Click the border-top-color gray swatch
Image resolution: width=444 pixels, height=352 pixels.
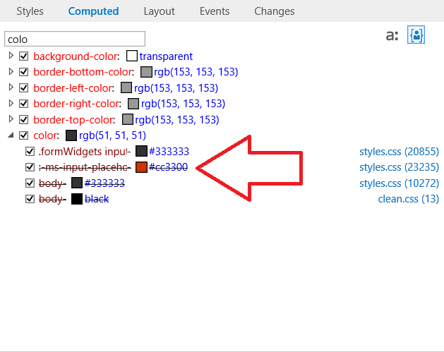coord(128,119)
